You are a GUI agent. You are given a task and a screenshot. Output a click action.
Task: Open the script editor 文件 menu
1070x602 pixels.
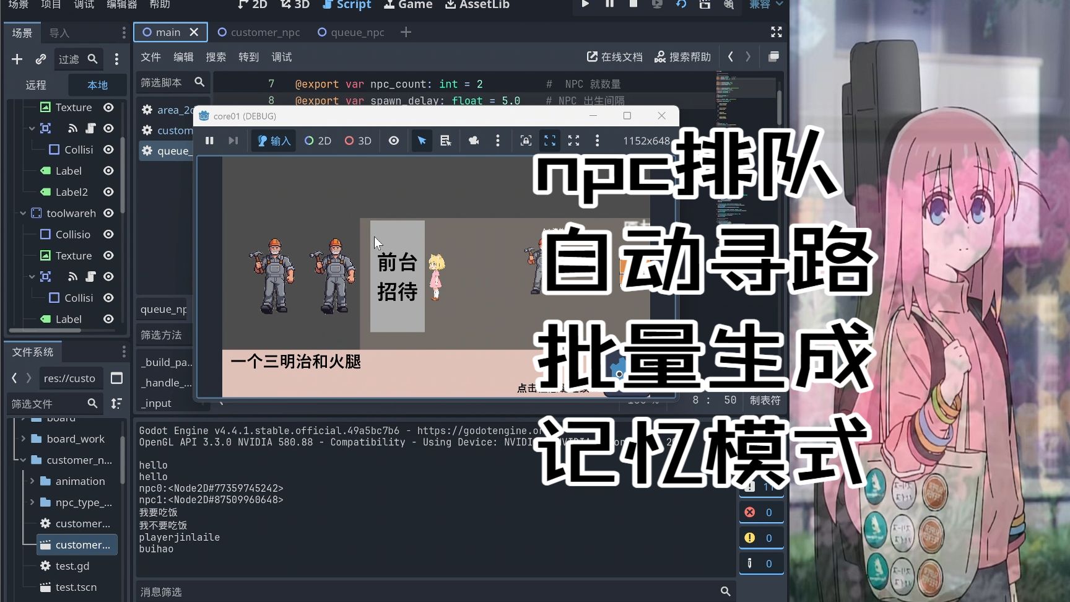coord(150,57)
